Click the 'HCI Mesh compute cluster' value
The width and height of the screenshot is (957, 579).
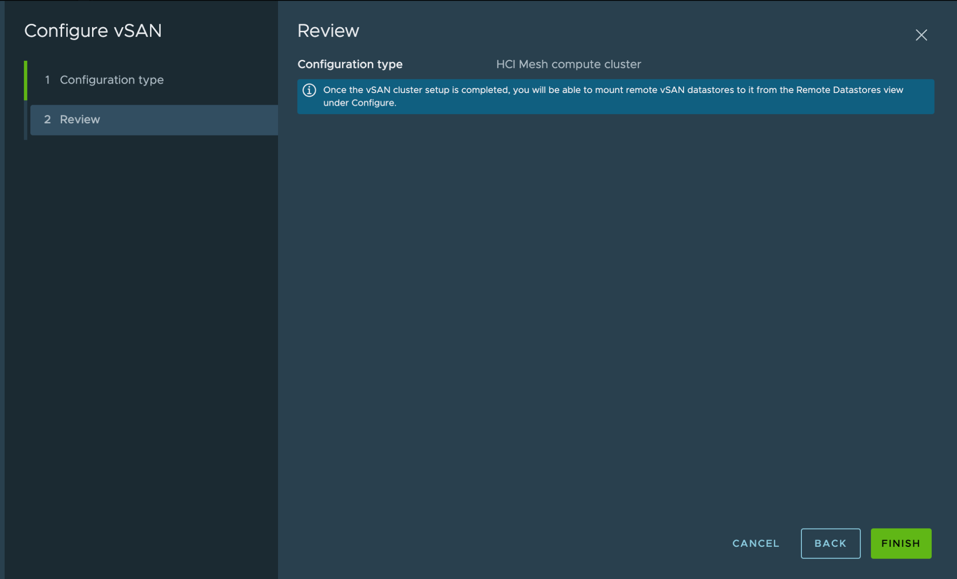coord(568,64)
